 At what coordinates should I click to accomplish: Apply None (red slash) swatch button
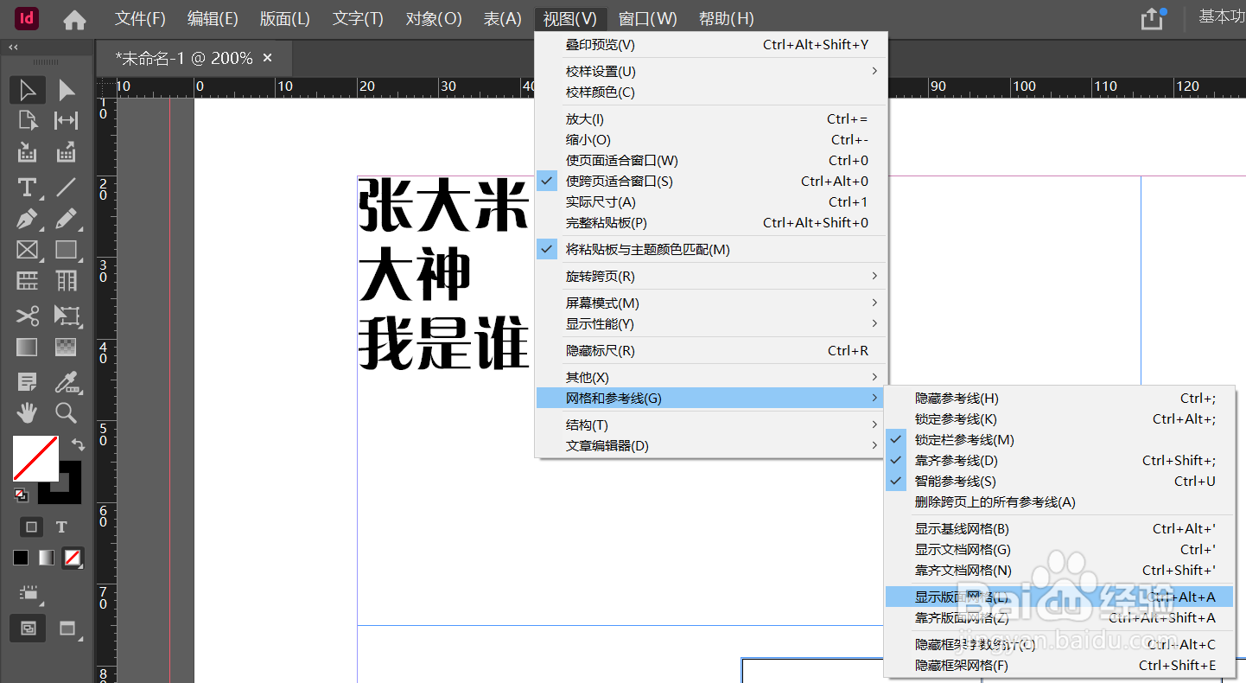click(73, 558)
